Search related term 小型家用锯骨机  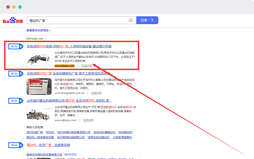[122, 137]
